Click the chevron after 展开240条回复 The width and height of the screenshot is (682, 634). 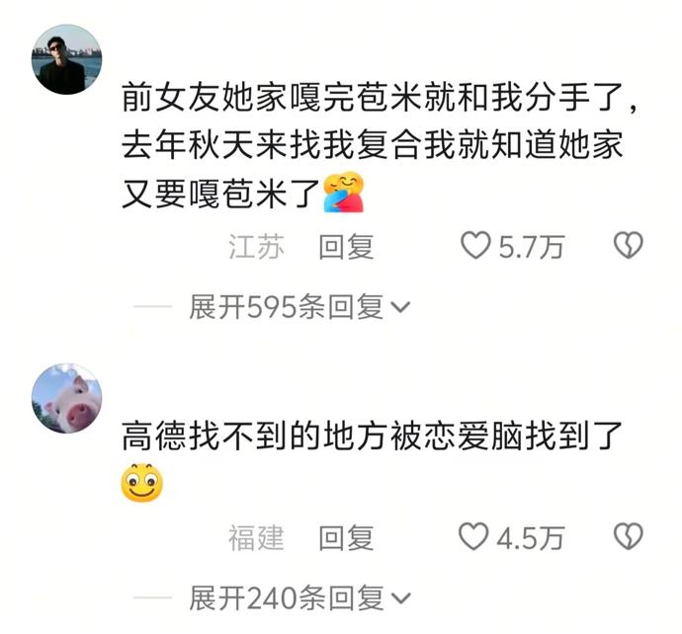400,598
